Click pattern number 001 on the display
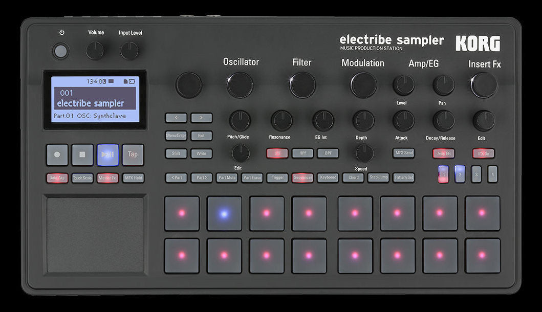Image resolution: width=542 pixels, height=312 pixels. [67, 93]
